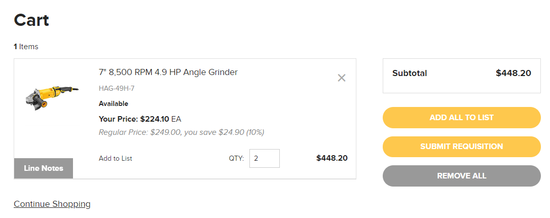
Task: Click the ADD ALL TO LIST button
Action: (x=462, y=118)
